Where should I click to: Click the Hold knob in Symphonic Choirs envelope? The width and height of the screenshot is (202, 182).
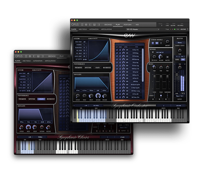(x=28, y=127)
